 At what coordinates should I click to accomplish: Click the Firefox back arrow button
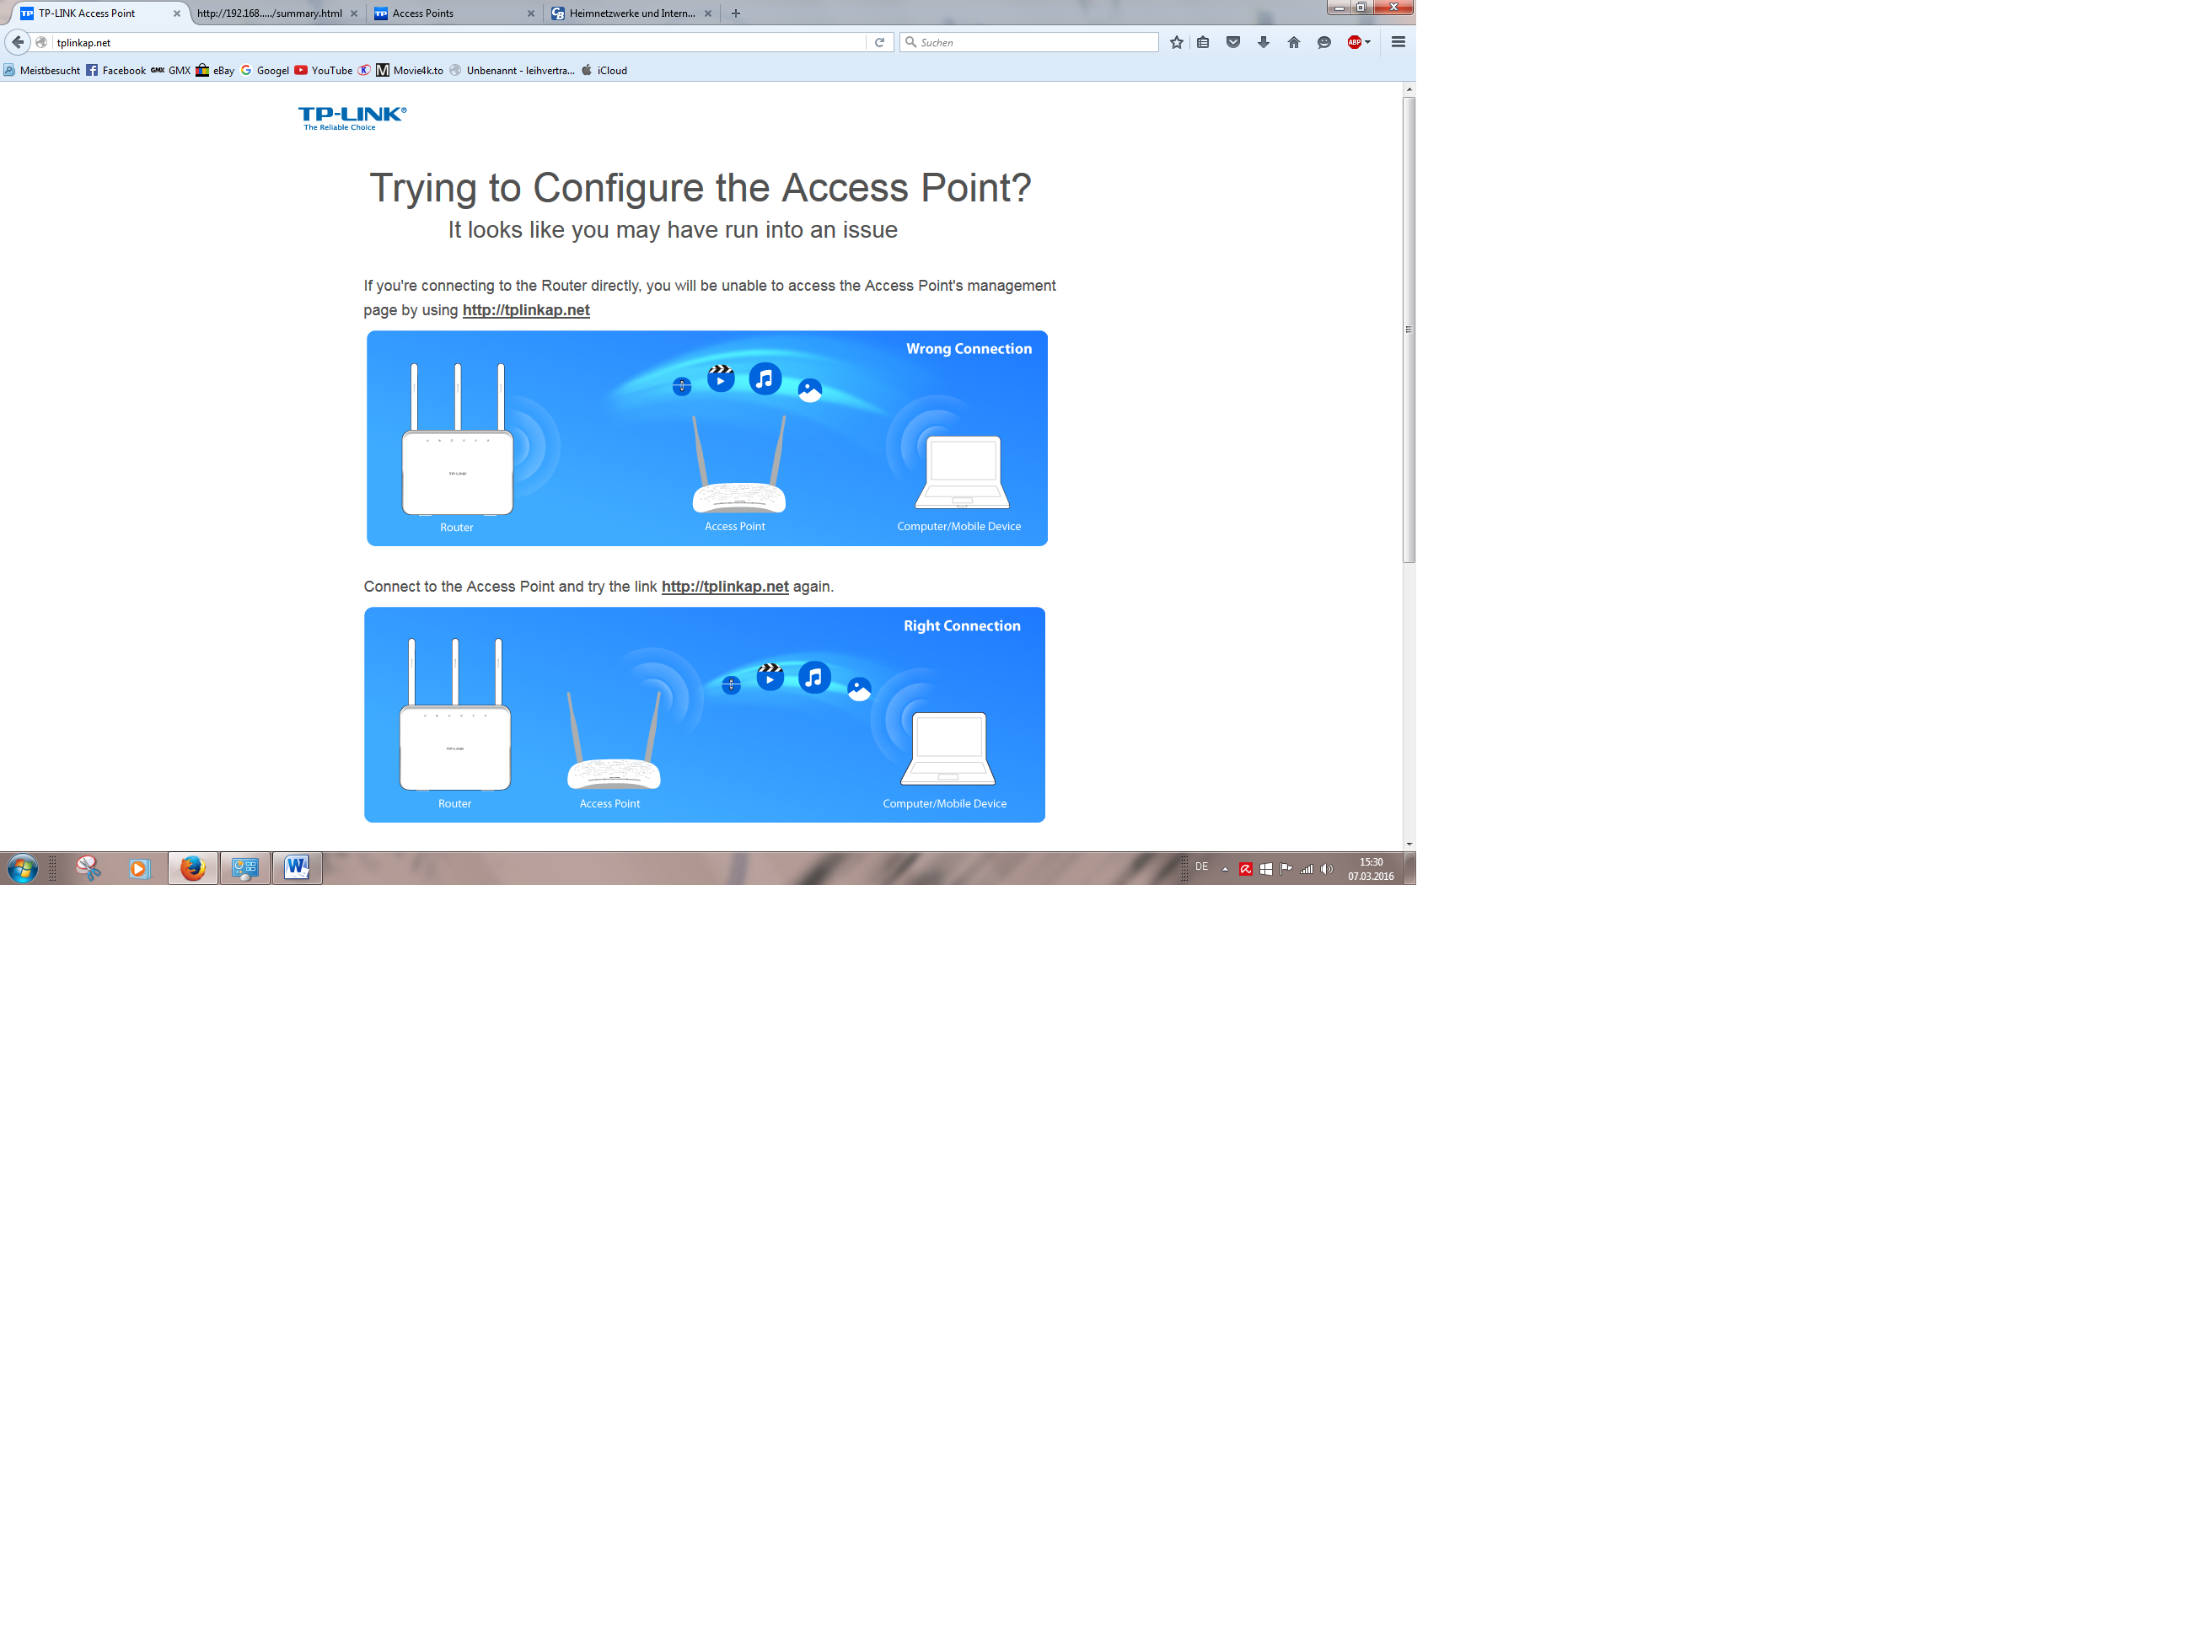click(18, 42)
